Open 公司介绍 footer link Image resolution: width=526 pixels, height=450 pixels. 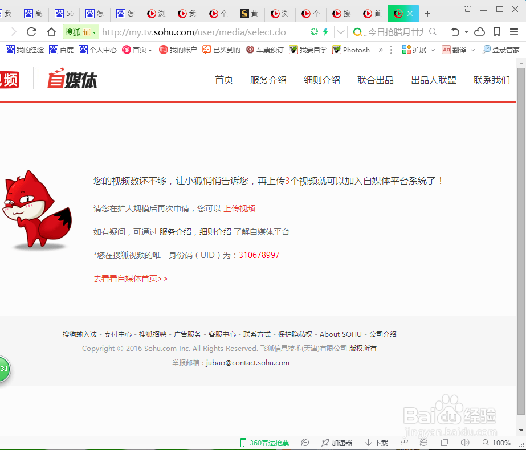(383, 334)
